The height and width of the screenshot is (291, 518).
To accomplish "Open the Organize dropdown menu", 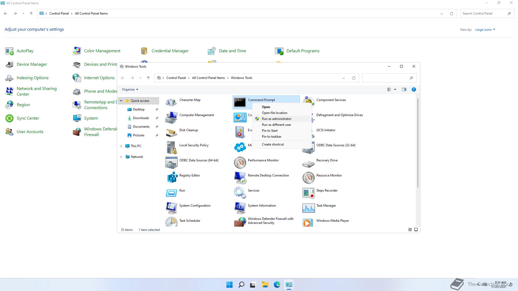I will pos(130,89).
